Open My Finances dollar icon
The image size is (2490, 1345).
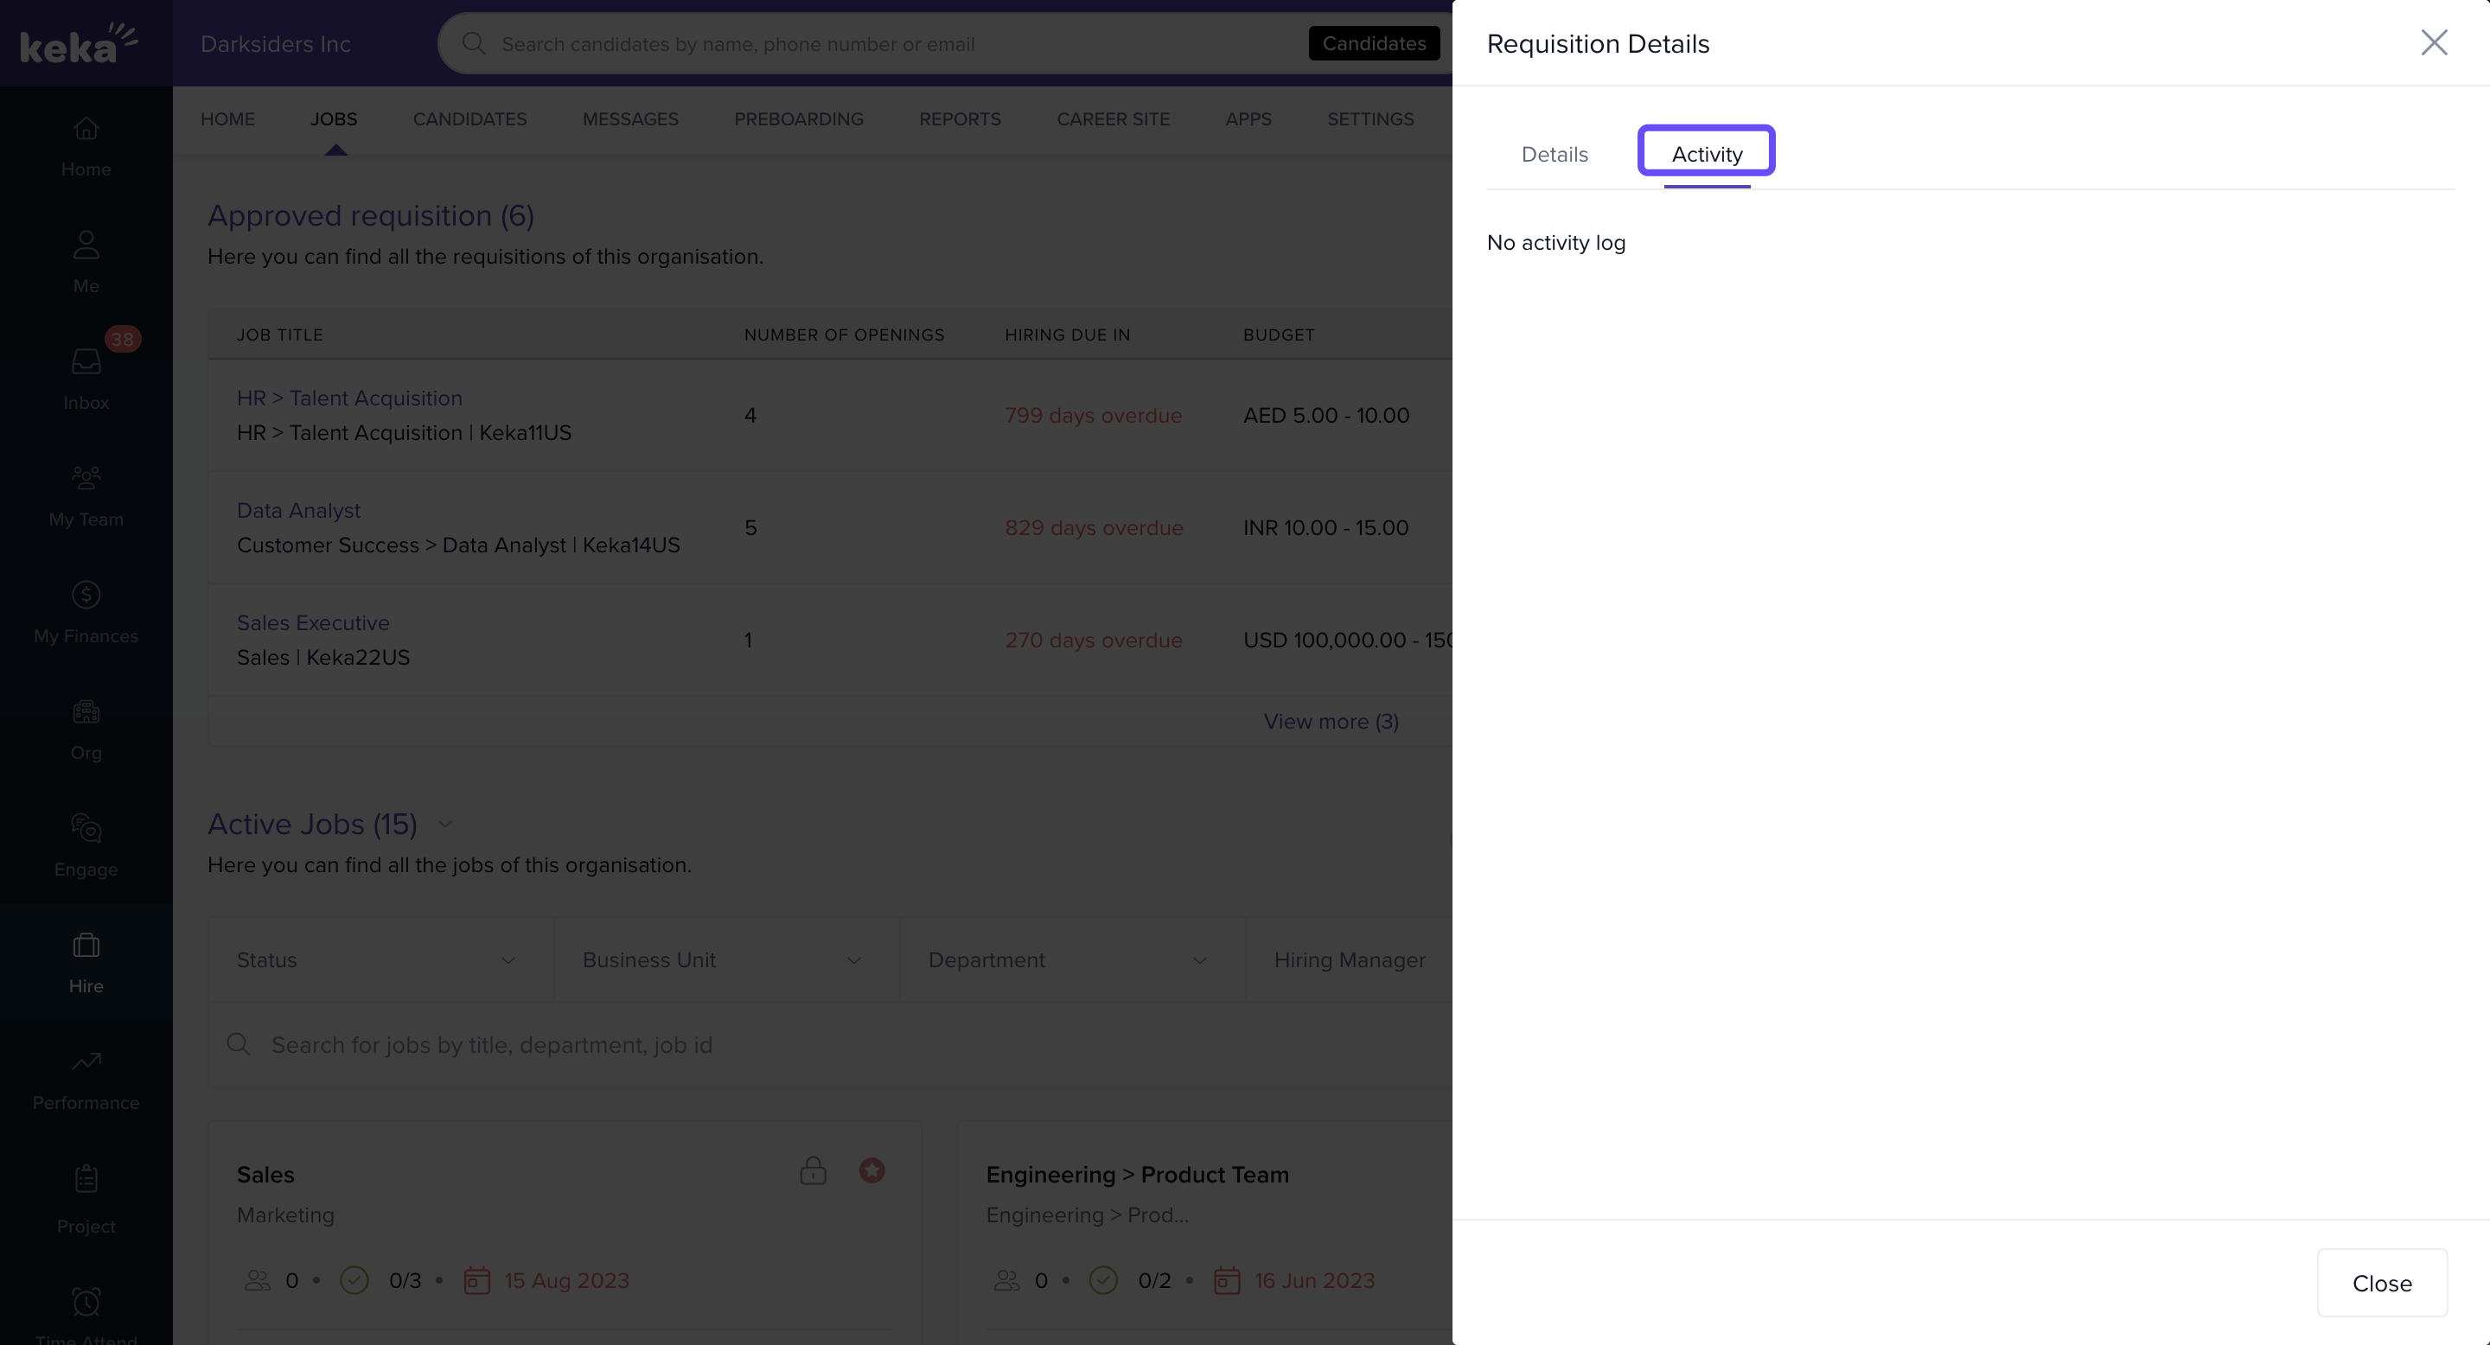click(x=86, y=596)
